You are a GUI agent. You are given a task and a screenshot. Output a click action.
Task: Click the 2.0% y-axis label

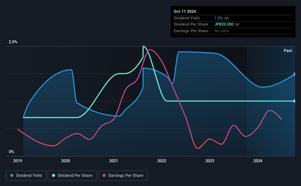coord(13,42)
